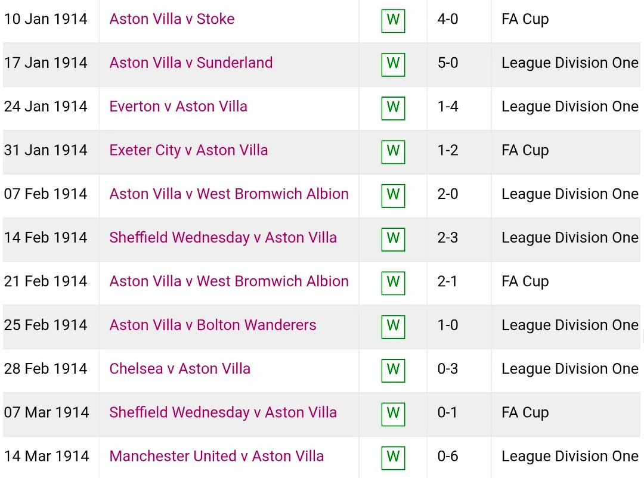Open Aston Villa v Bolton Wanderers match
Viewport: 644px width, 478px height.
coord(213,325)
